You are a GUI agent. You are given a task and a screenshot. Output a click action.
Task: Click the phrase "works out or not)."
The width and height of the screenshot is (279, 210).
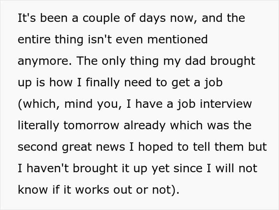(127, 190)
